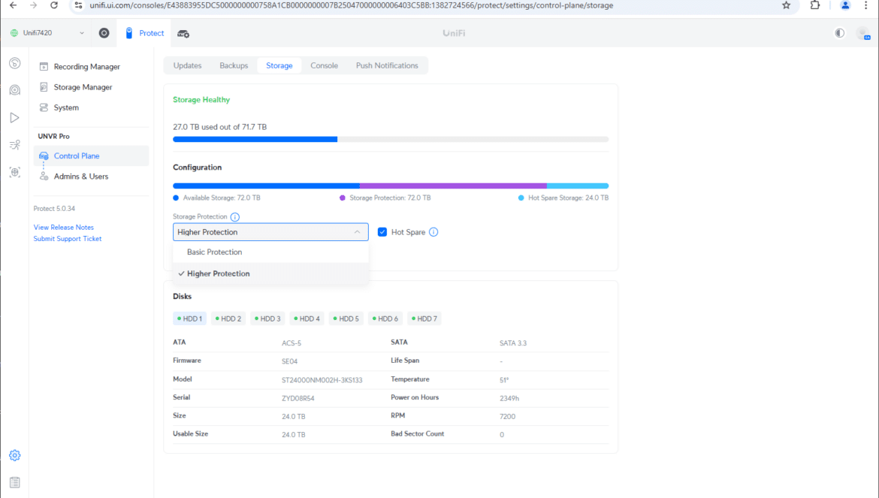The width and height of the screenshot is (879, 498).
Task: Bookmark this page with the star icon
Action: click(x=786, y=5)
